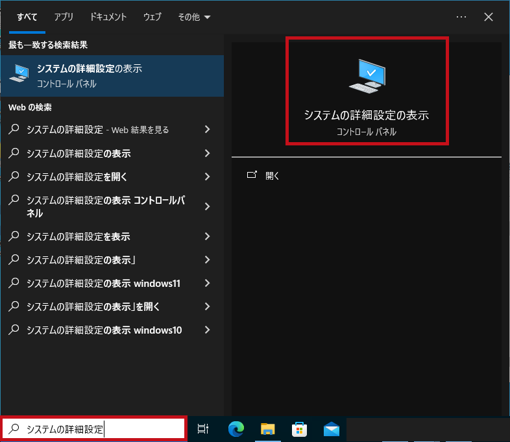This screenshot has width=510, height=442.
Task: Click search icon beside システムの詳細設定を開く
Action: (x=14, y=177)
